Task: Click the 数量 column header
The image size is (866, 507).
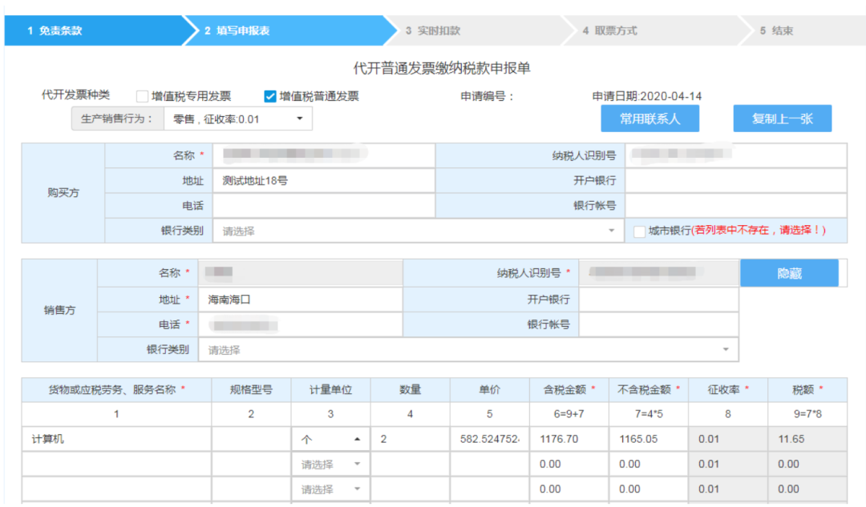Action: tap(411, 389)
